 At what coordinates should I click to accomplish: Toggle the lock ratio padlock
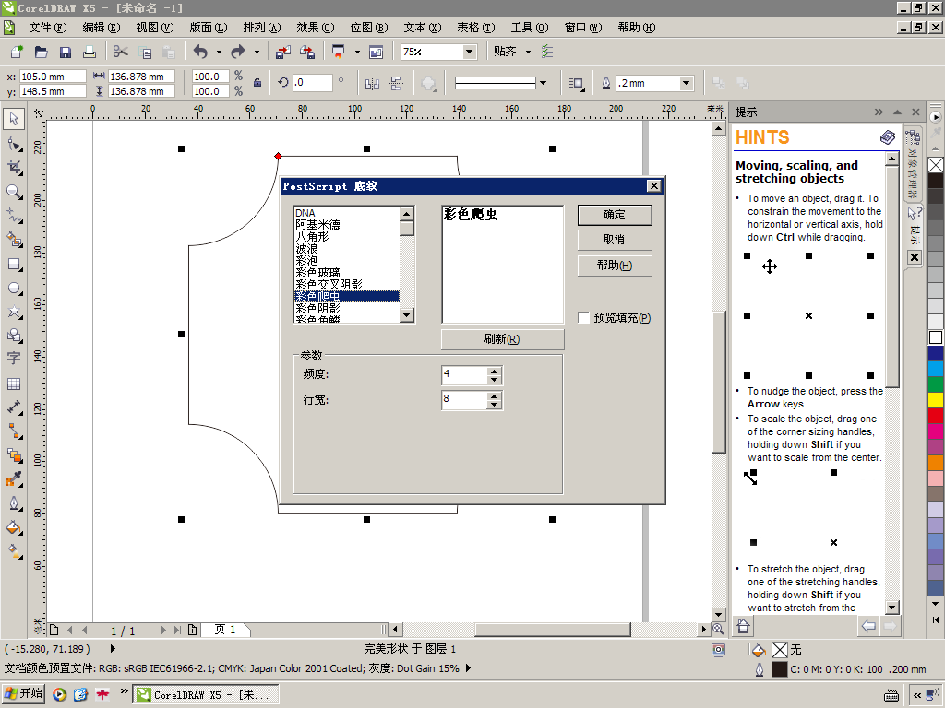click(257, 83)
